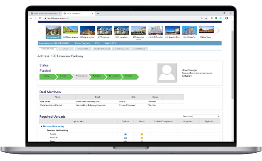Open the PROPERTY tab

coord(83,49)
